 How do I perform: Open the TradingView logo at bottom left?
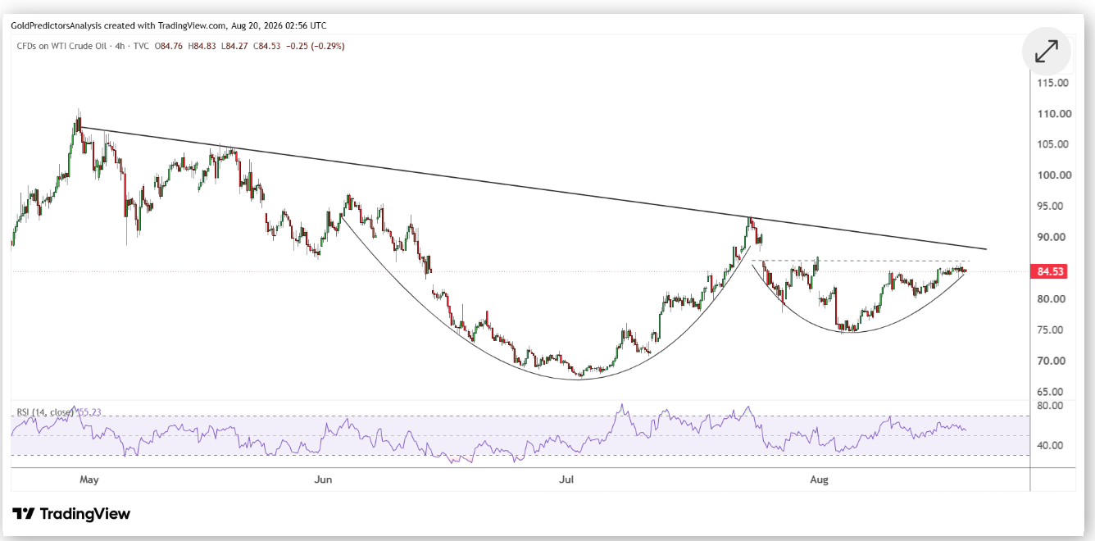pyautogui.click(x=71, y=514)
